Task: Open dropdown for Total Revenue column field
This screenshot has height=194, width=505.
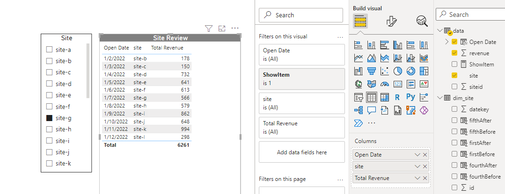Action: (417, 178)
